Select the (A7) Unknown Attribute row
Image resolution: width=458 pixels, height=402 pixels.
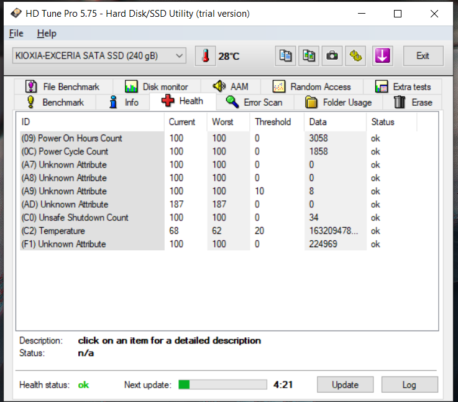coord(218,164)
